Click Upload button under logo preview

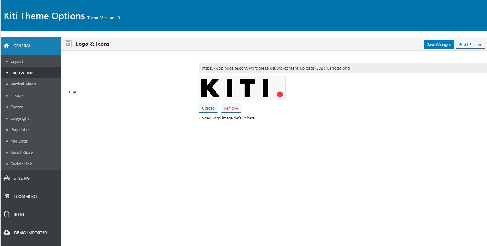tap(208, 108)
